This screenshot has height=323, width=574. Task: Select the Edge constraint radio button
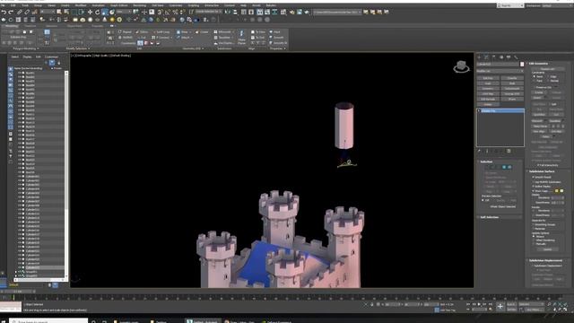click(548, 76)
